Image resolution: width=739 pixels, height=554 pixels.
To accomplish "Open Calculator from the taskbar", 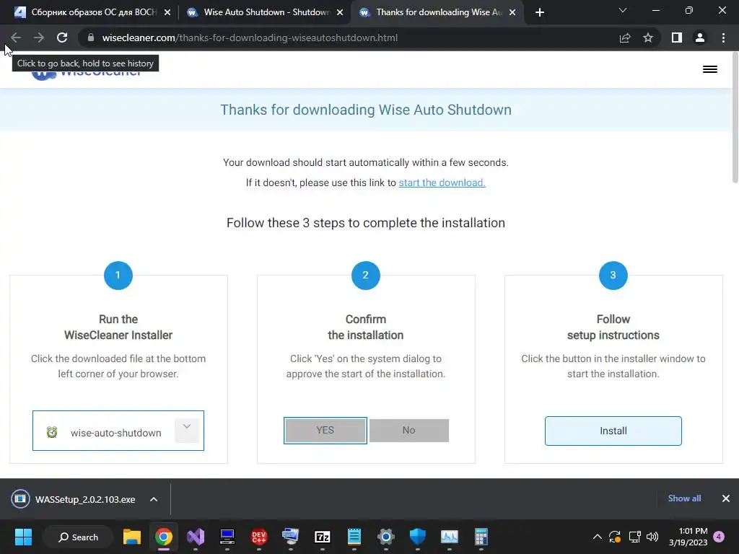I will (x=481, y=537).
